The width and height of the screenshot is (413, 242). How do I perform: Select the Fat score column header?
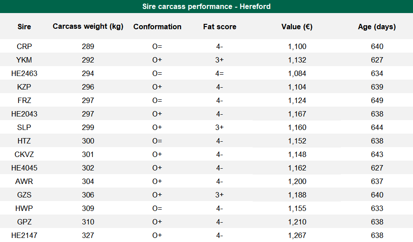[220, 27]
